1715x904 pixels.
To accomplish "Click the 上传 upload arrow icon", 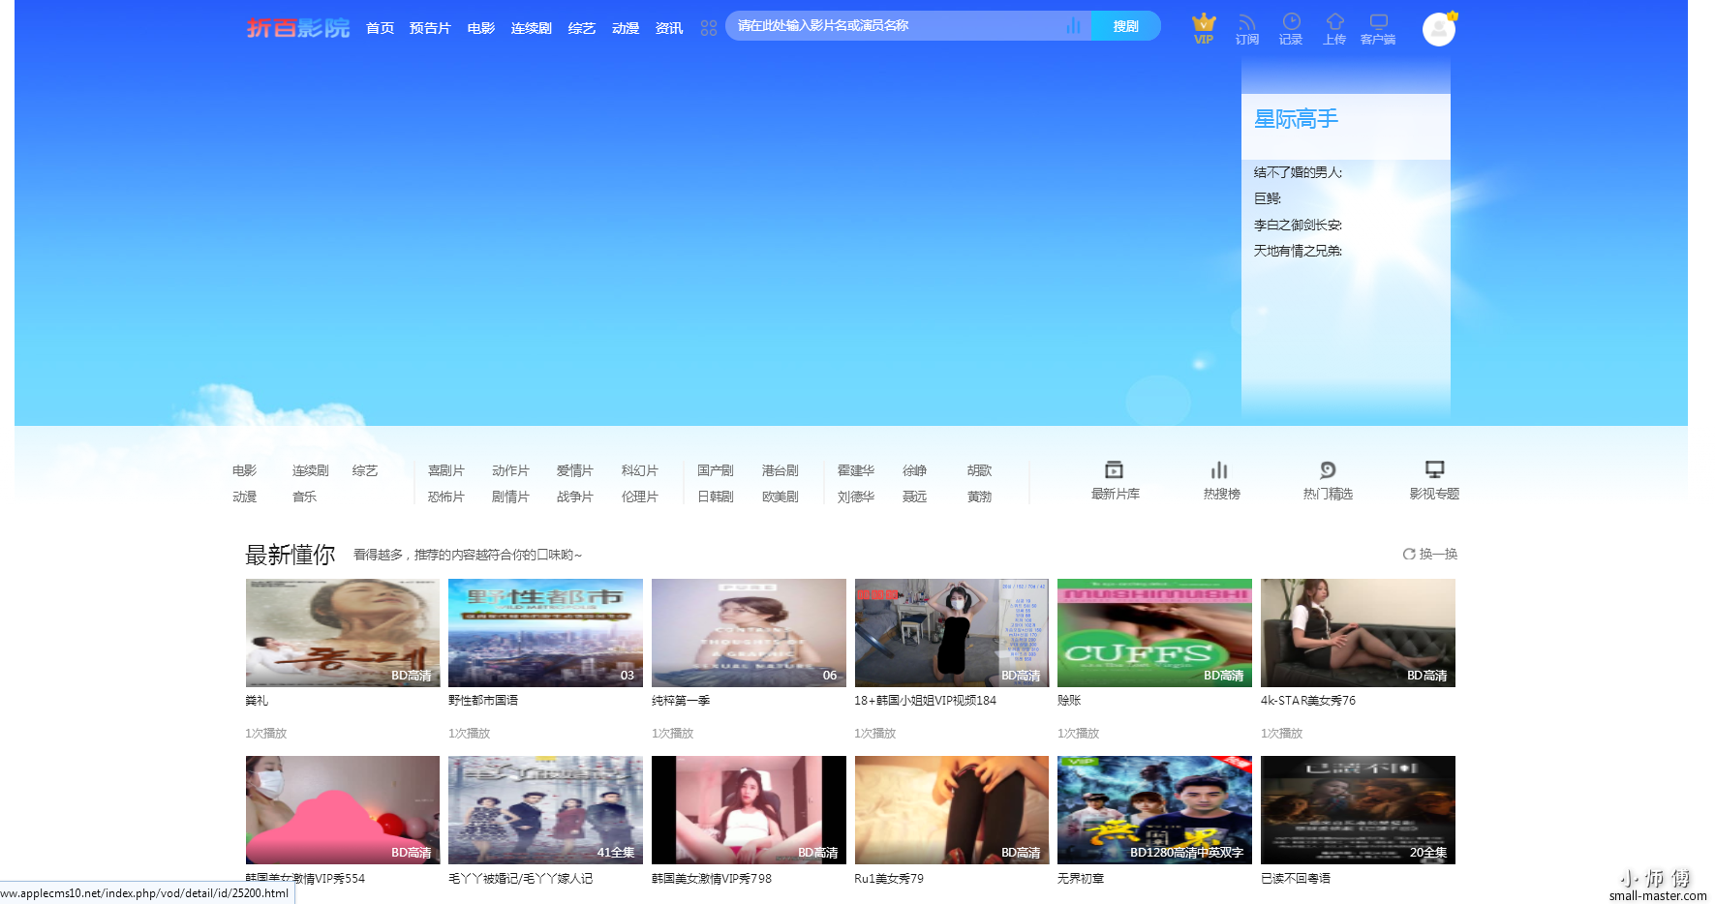I will tap(1334, 21).
